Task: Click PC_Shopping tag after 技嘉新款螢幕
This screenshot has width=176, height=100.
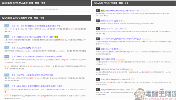Action: tap(120, 59)
